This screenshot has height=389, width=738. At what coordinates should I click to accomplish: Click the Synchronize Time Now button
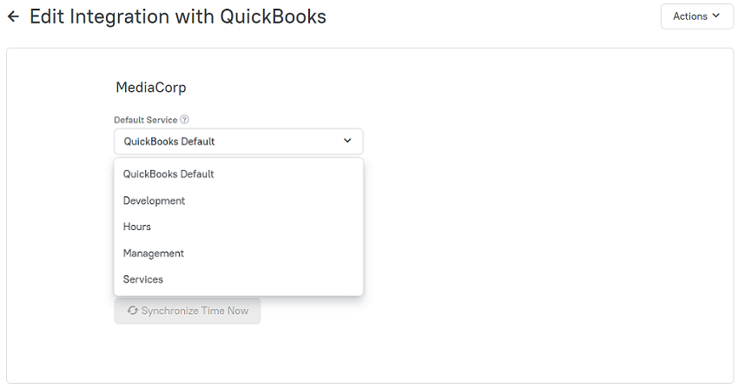pos(188,311)
